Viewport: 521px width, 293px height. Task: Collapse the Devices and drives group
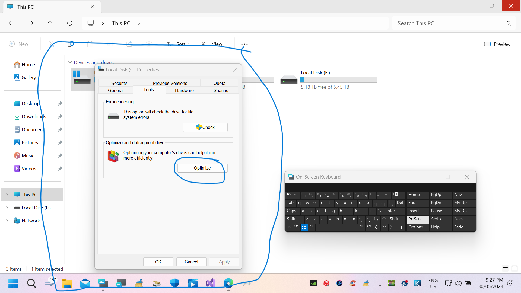tap(70, 62)
